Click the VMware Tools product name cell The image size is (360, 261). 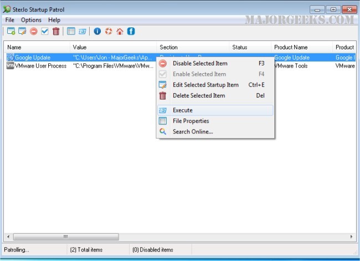click(291, 66)
